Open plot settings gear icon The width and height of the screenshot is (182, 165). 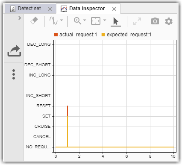(x=169, y=21)
